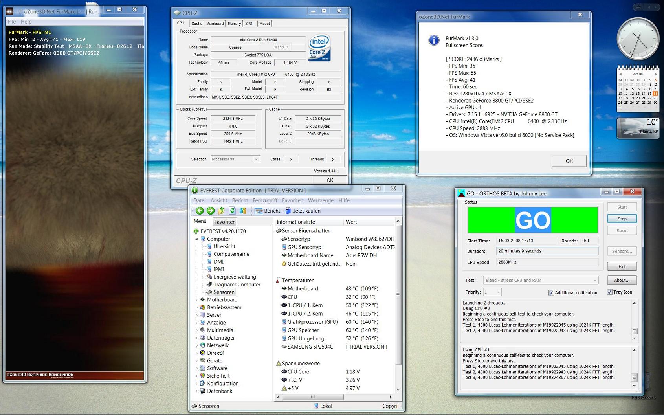Open the Priority dropdown in ORTHOS
664x415 pixels.
point(492,292)
